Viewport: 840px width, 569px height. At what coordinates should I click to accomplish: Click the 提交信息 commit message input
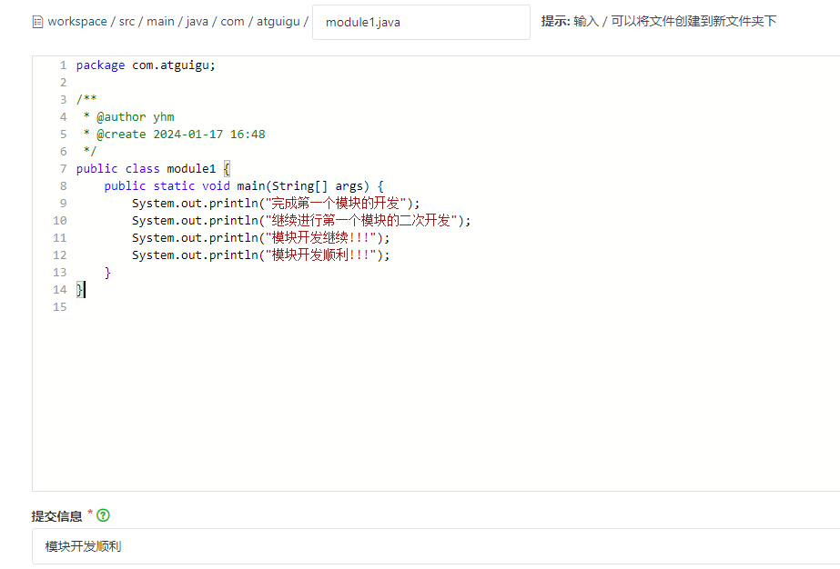[437, 546]
